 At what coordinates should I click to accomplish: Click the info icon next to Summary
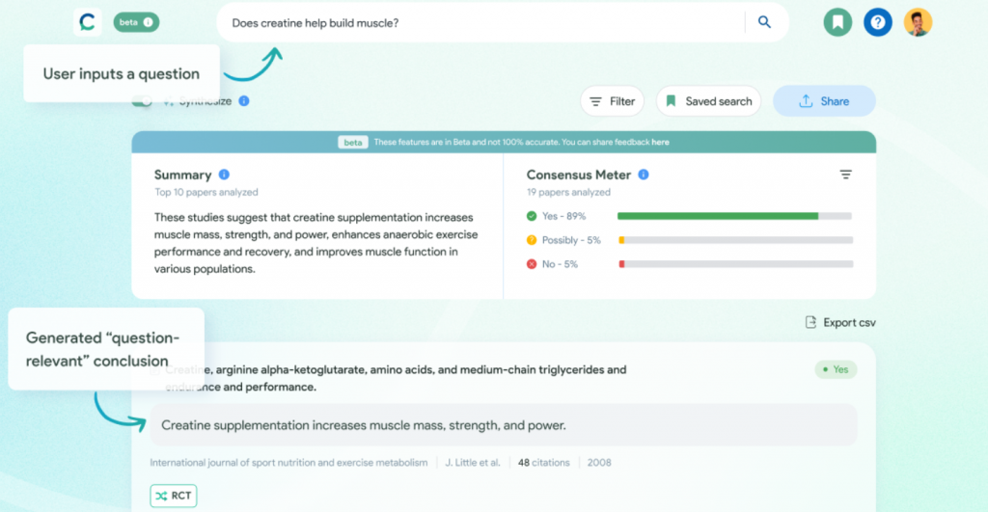[x=224, y=175]
